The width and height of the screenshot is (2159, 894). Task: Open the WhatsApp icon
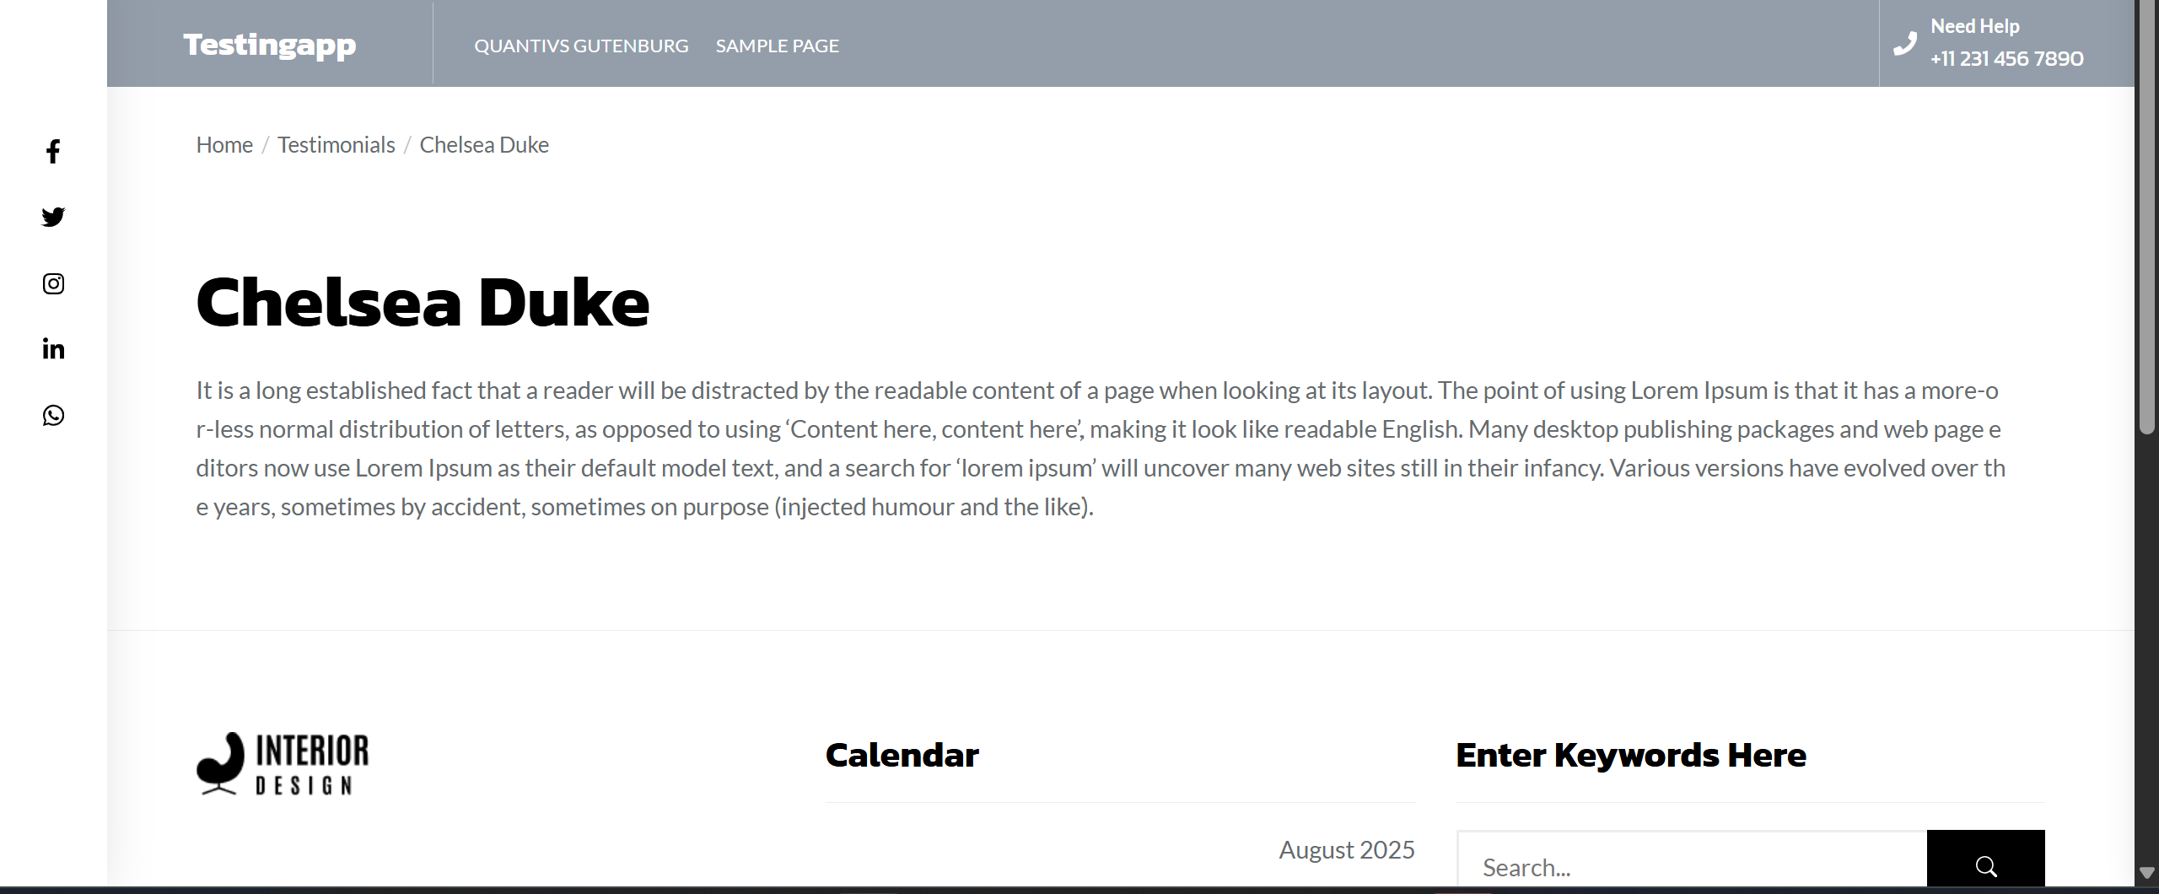(x=53, y=415)
